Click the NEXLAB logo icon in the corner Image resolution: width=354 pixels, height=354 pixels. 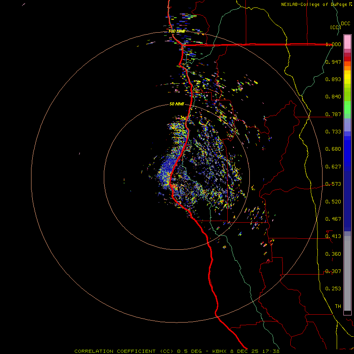pos(350,4)
